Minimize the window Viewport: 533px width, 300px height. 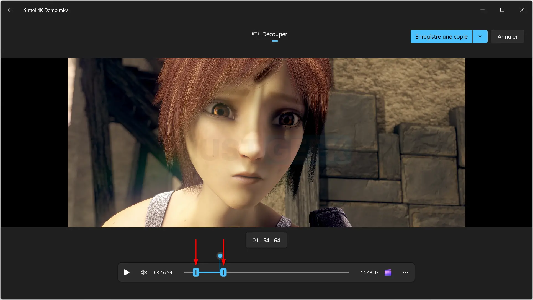point(482,10)
